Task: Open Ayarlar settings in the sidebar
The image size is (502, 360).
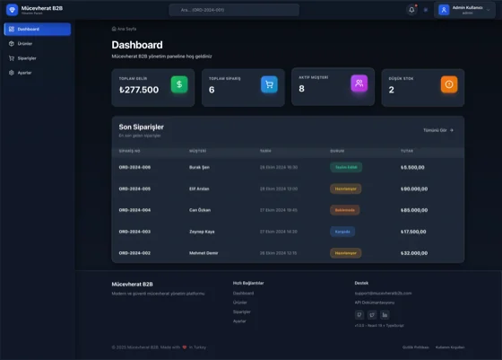Action: [38, 73]
